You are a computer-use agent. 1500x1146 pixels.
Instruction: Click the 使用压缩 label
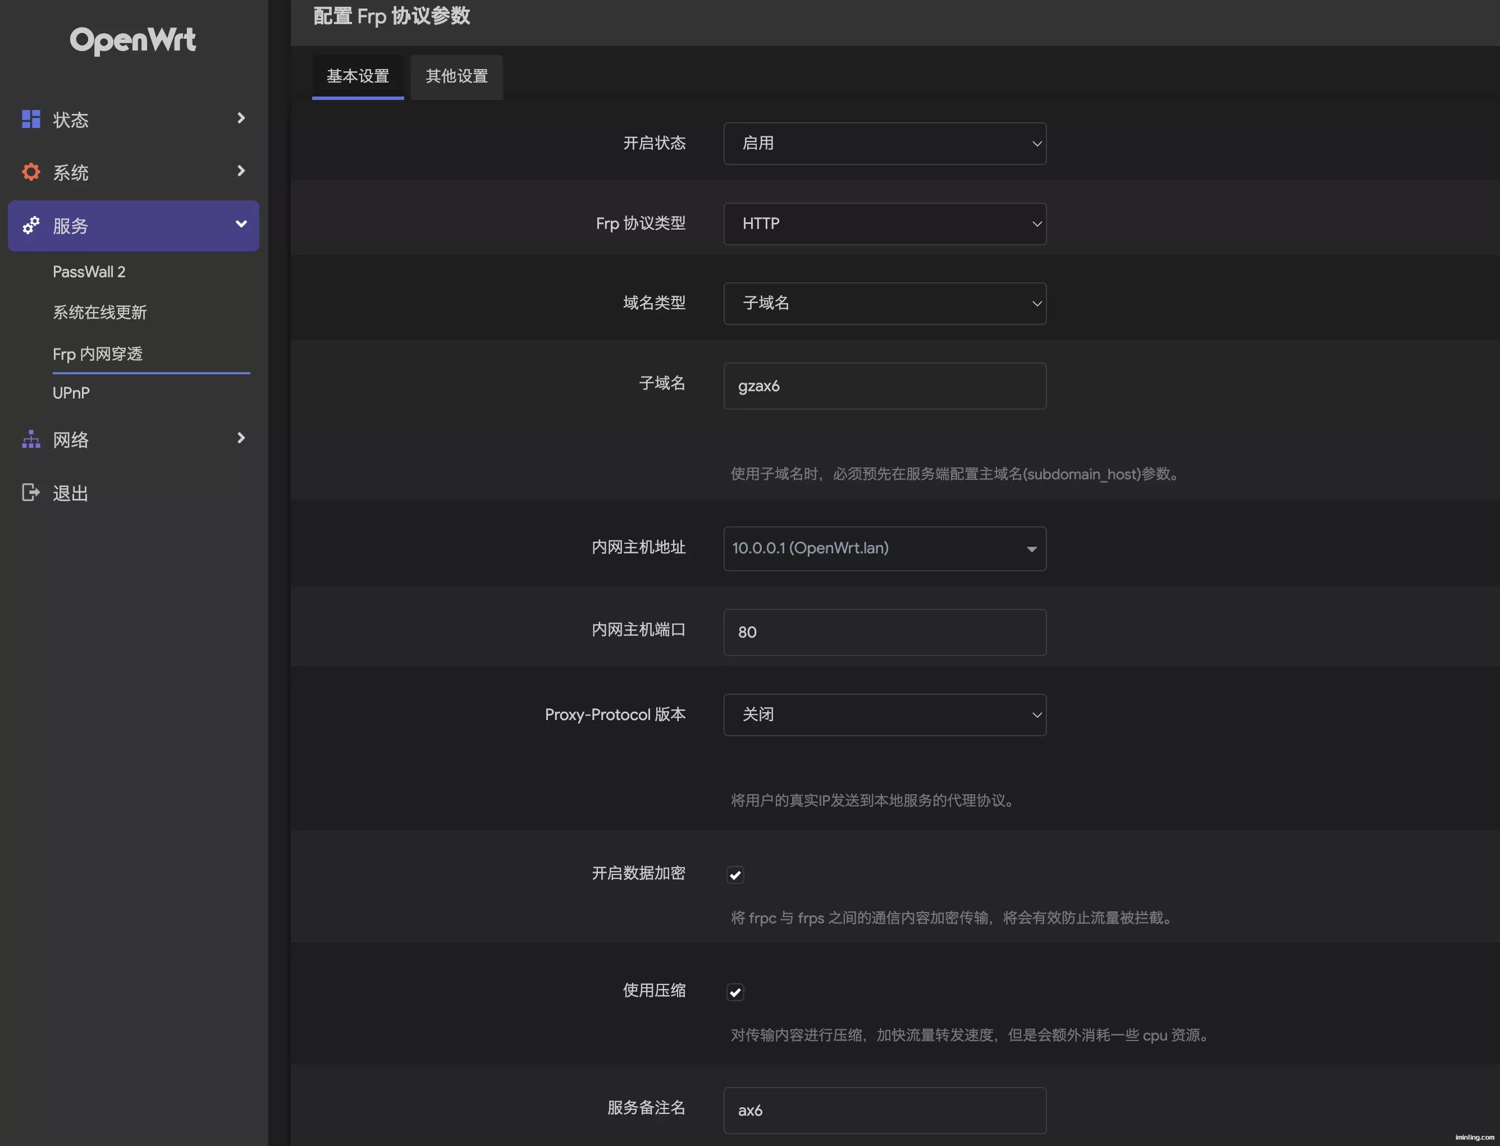(655, 991)
